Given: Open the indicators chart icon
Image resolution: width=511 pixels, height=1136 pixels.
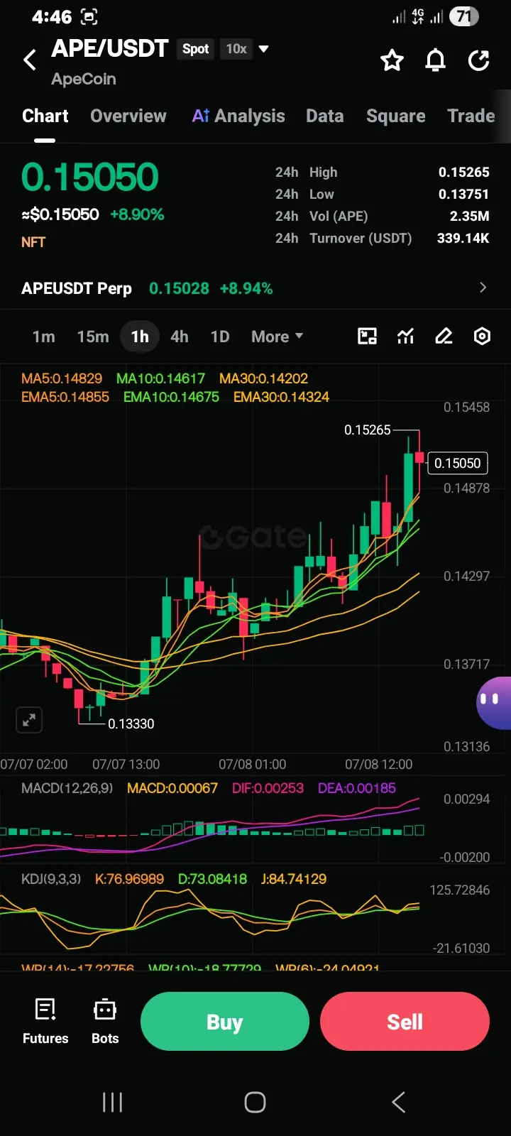Looking at the screenshot, I should pos(405,336).
